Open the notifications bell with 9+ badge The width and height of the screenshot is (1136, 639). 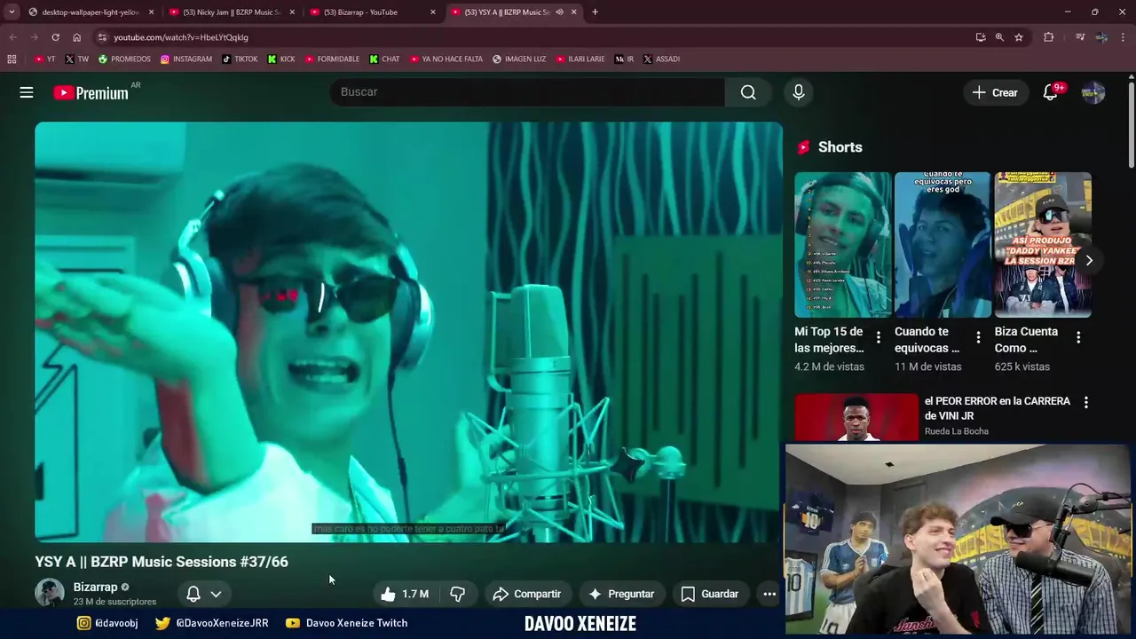pos(1051,92)
